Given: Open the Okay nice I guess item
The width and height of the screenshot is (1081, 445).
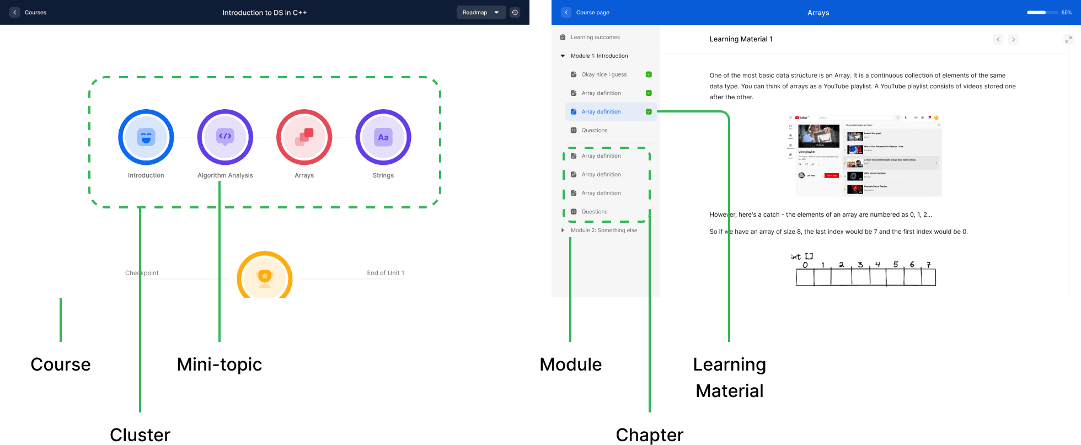Looking at the screenshot, I should pyautogui.click(x=604, y=74).
